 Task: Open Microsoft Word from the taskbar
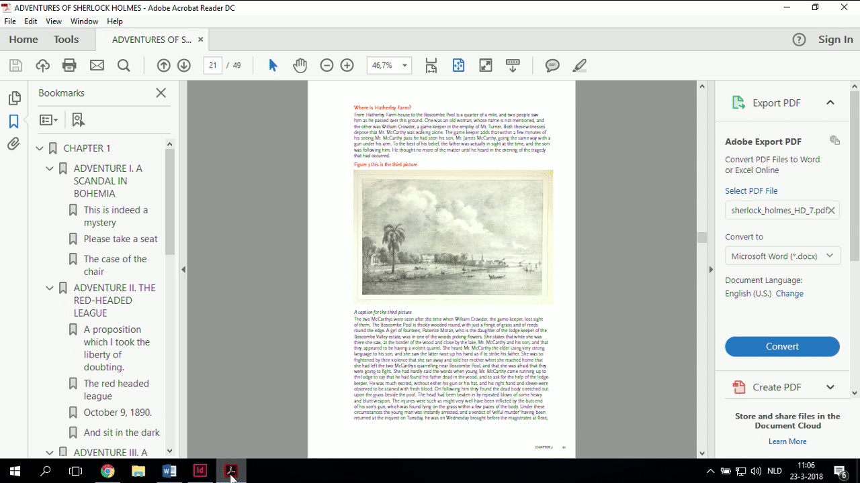[169, 471]
